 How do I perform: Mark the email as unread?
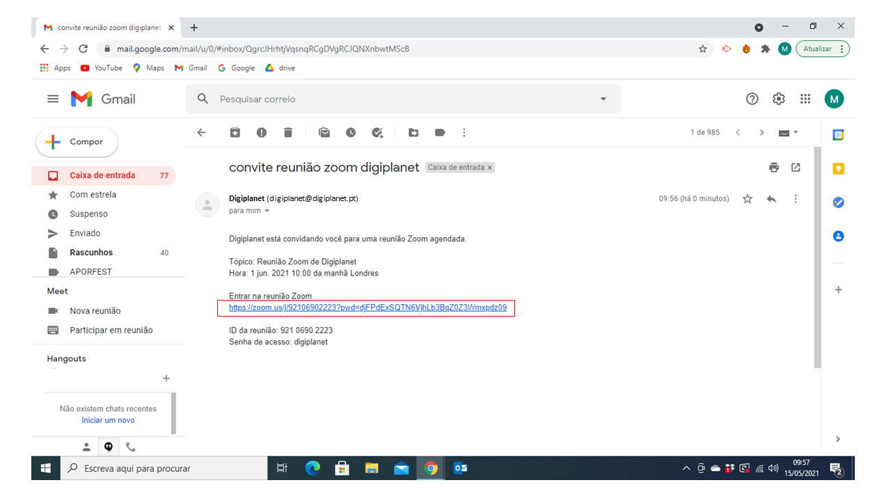pos(324,133)
